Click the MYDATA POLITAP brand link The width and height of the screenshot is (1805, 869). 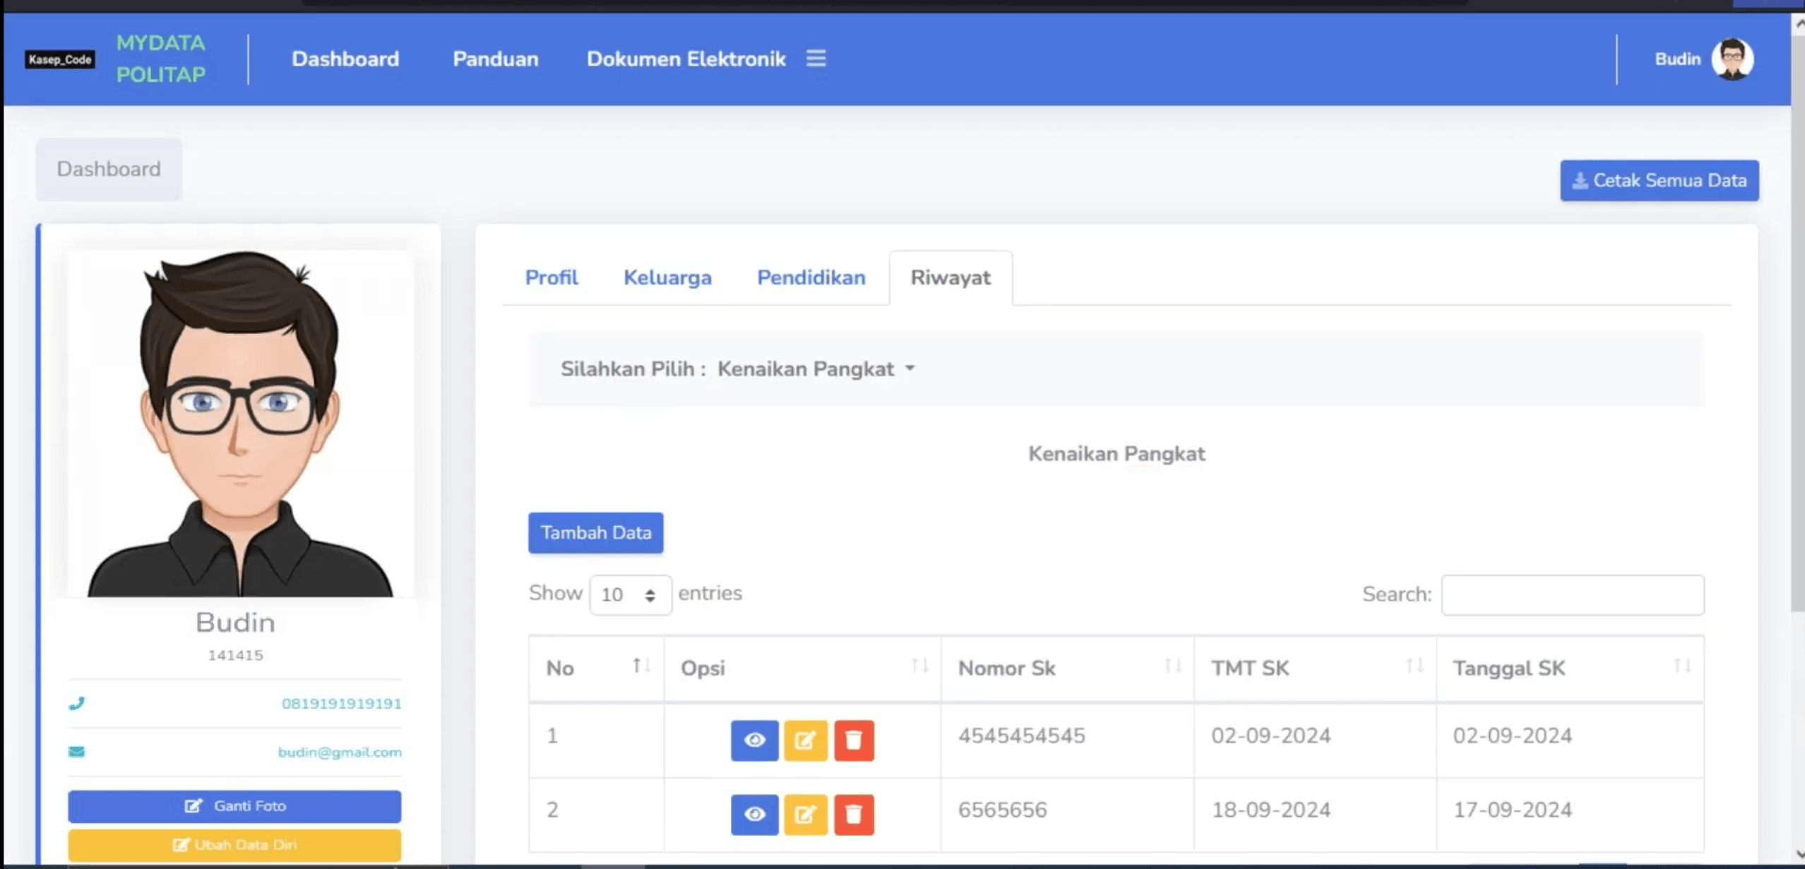[161, 59]
